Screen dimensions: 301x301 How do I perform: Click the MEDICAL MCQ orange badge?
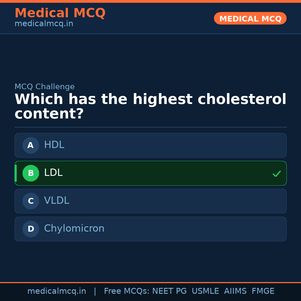250,18
